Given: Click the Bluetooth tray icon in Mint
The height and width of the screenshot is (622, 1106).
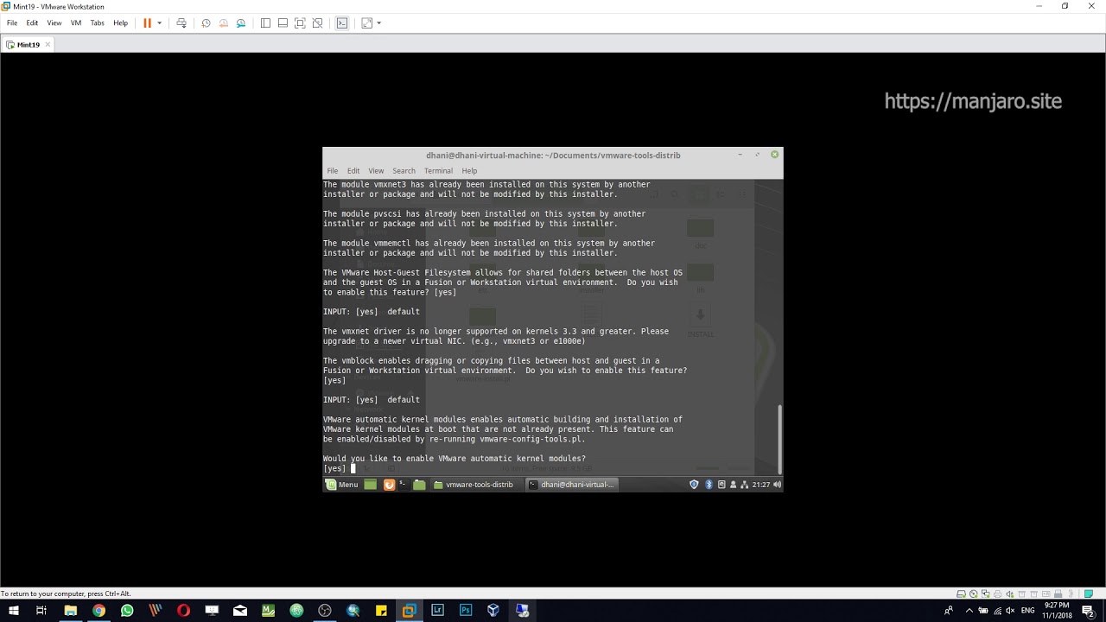Looking at the screenshot, I should coord(709,485).
